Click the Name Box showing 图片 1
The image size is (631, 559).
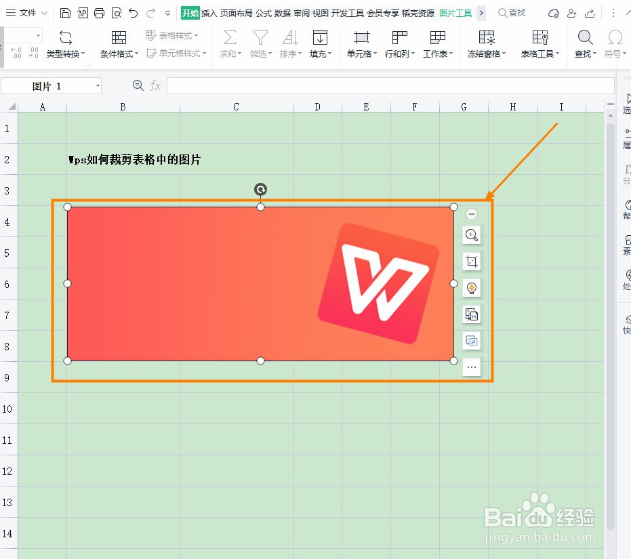[x=47, y=86]
